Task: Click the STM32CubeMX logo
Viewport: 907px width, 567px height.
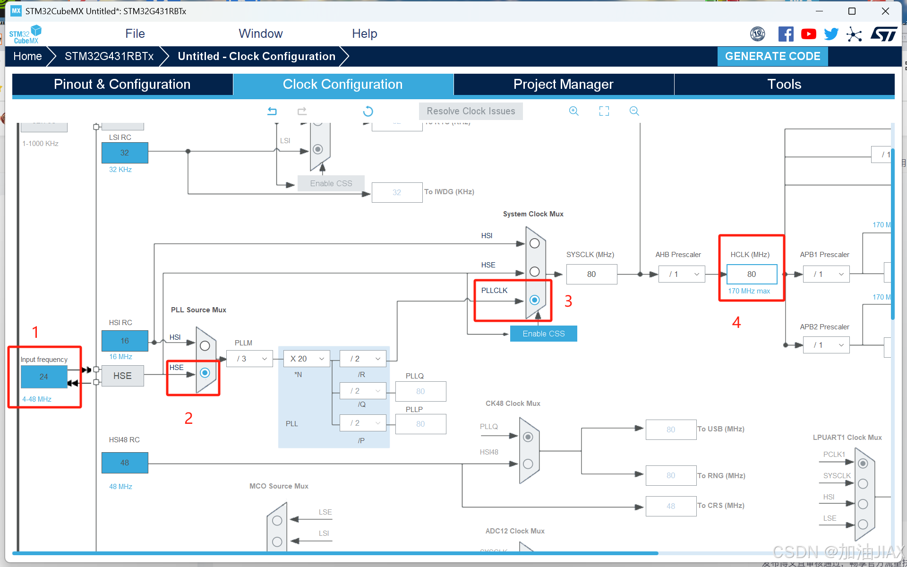Action: point(25,34)
